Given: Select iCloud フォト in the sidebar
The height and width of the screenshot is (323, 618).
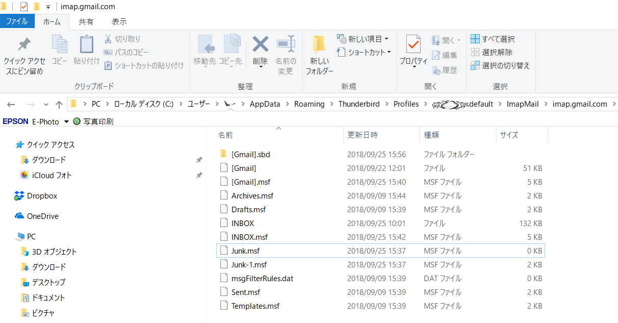Looking at the screenshot, I should (x=46, y=176).
